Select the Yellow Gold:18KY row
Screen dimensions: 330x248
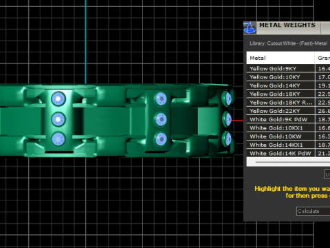click(288, 94)
